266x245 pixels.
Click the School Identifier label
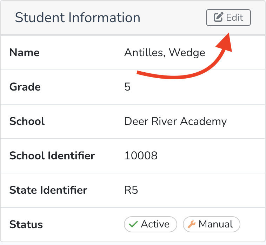pos(52,156)
